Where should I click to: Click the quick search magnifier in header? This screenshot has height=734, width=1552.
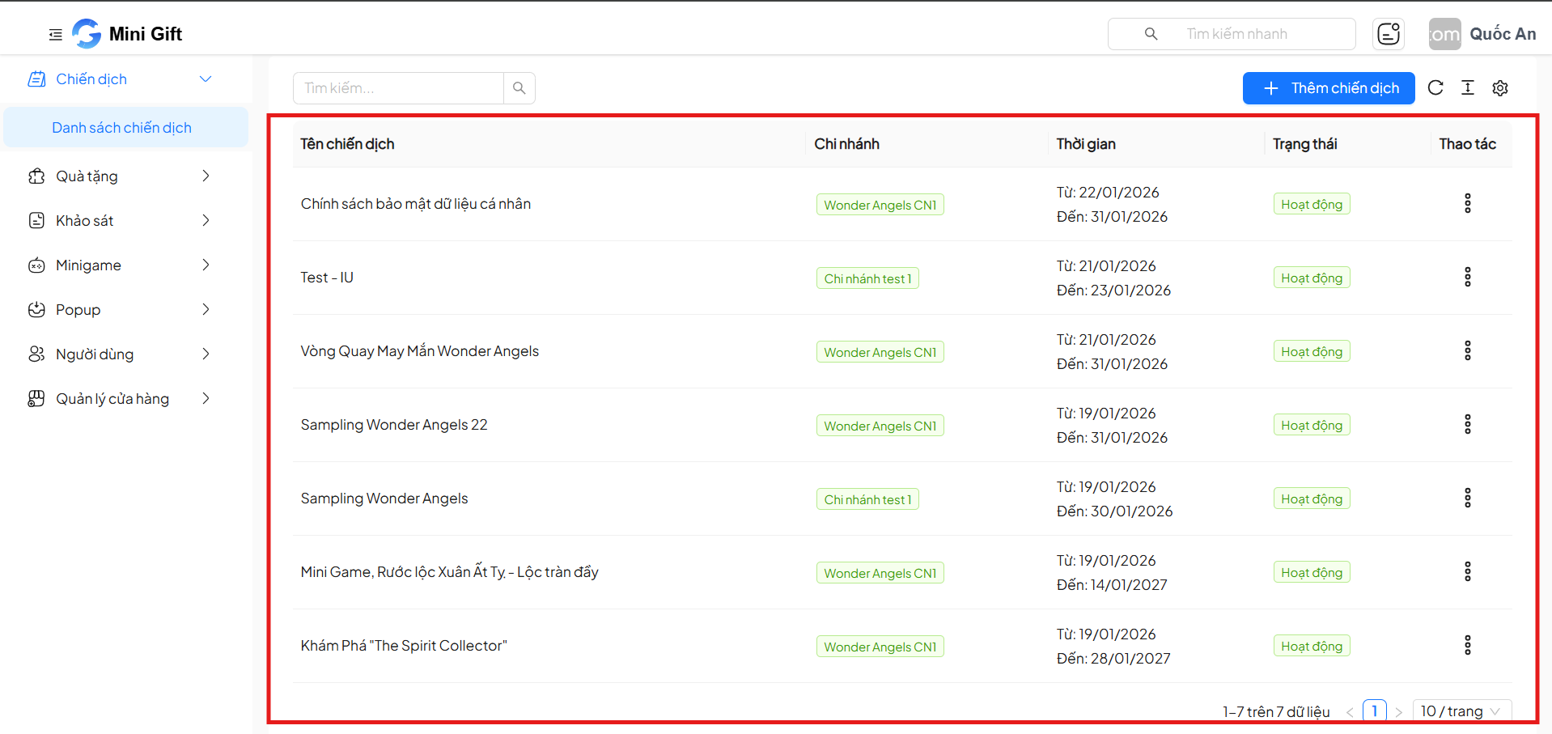click(1151, 34)
